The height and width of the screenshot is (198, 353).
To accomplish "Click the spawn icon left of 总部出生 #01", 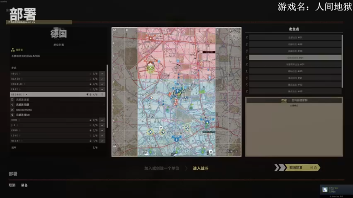I will coord(247,37).
